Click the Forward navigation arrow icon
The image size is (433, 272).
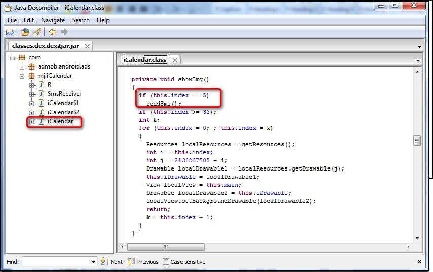point(64,32)
